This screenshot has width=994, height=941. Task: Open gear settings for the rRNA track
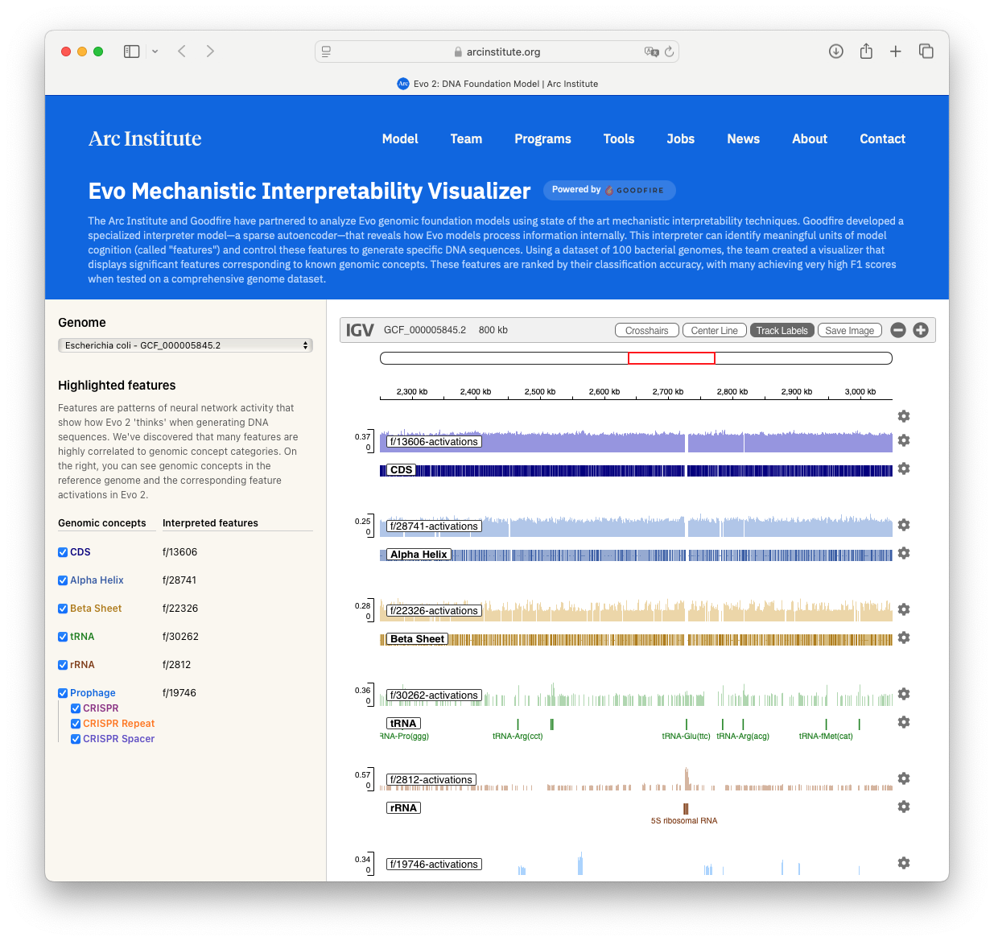pos(904,807)
